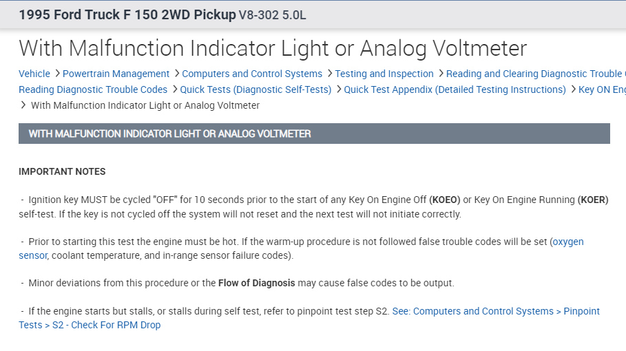Viewport: 626px width, 351px height.
Task: Click the large page title heading
Action: point(273,48)
